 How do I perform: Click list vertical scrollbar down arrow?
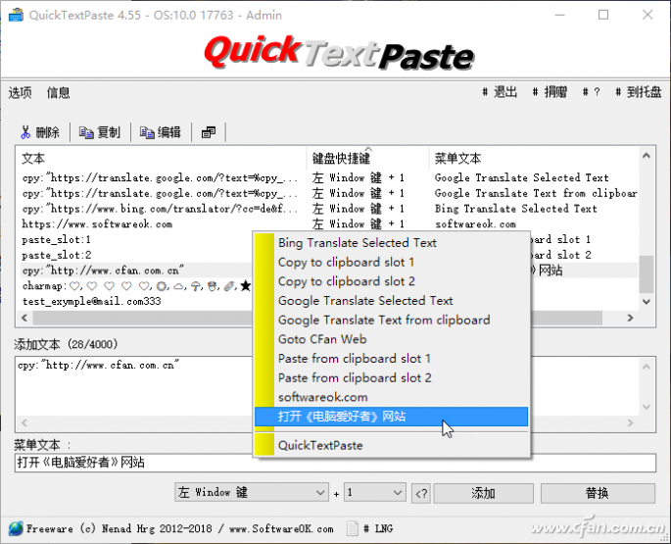point(647,302)
